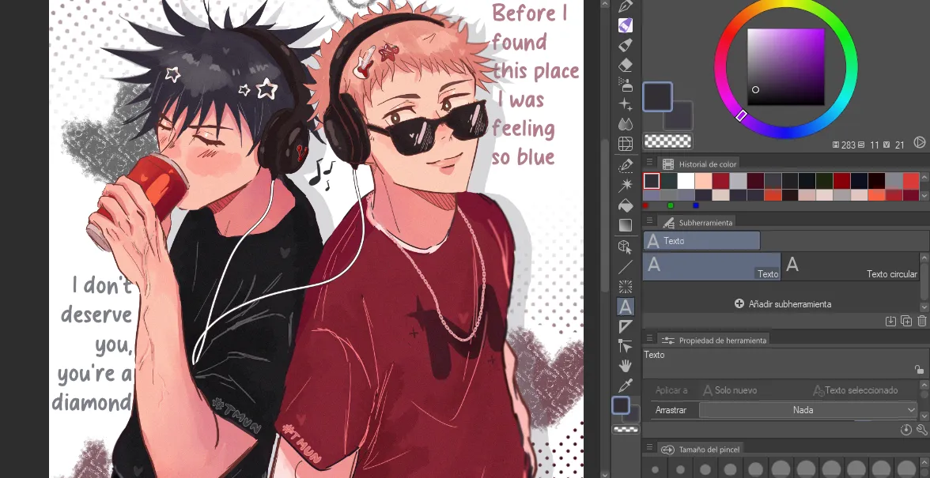Click the hue value 283
Viewport: 930px width, 478px height.
pyautogui.click(x=848, y=145)
